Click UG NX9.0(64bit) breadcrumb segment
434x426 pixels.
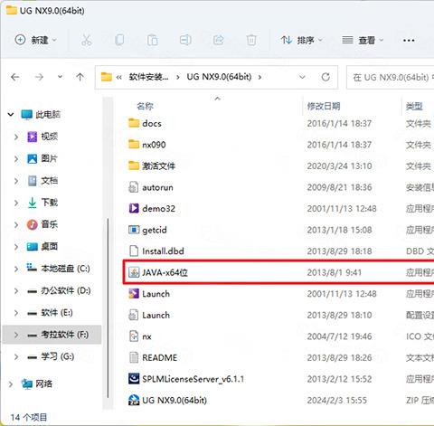[x=219, y=77]
